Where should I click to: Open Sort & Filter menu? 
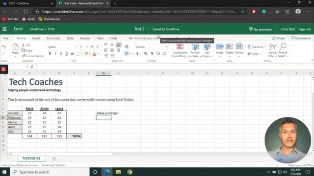(x=273, y=51)
